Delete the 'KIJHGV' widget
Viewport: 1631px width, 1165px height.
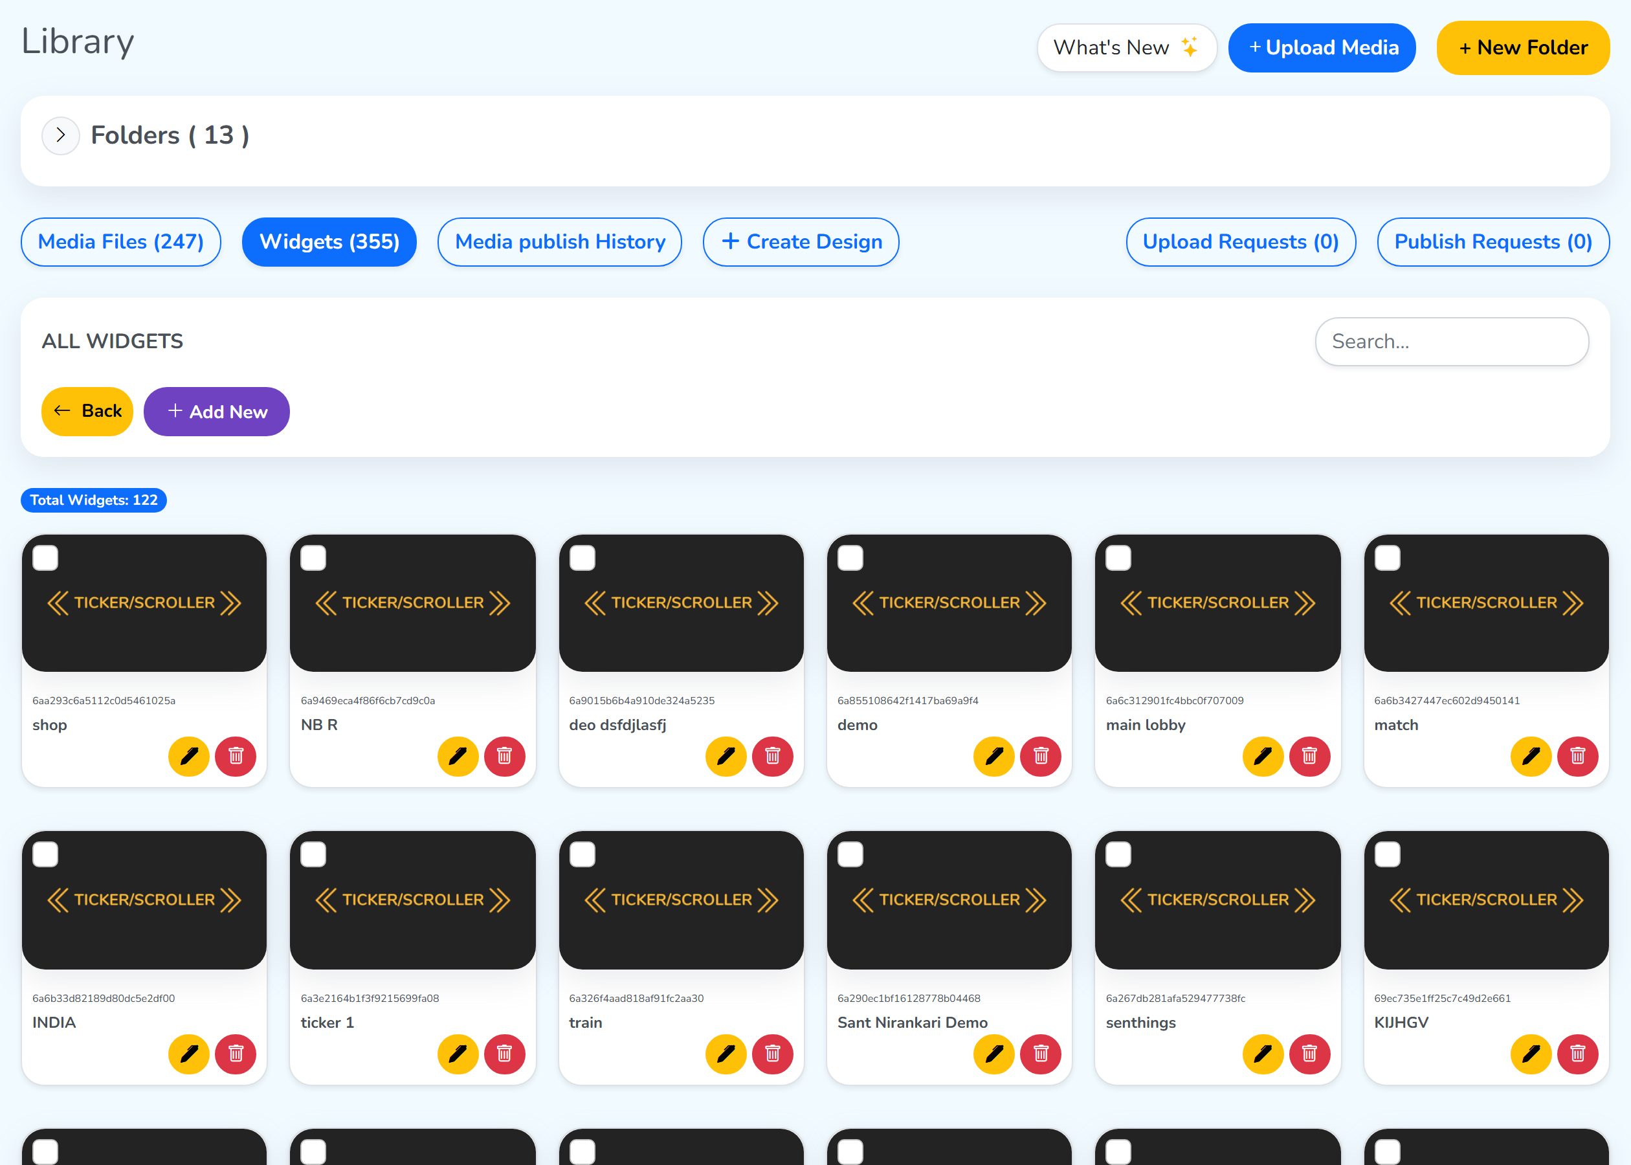point(1578,1054)
